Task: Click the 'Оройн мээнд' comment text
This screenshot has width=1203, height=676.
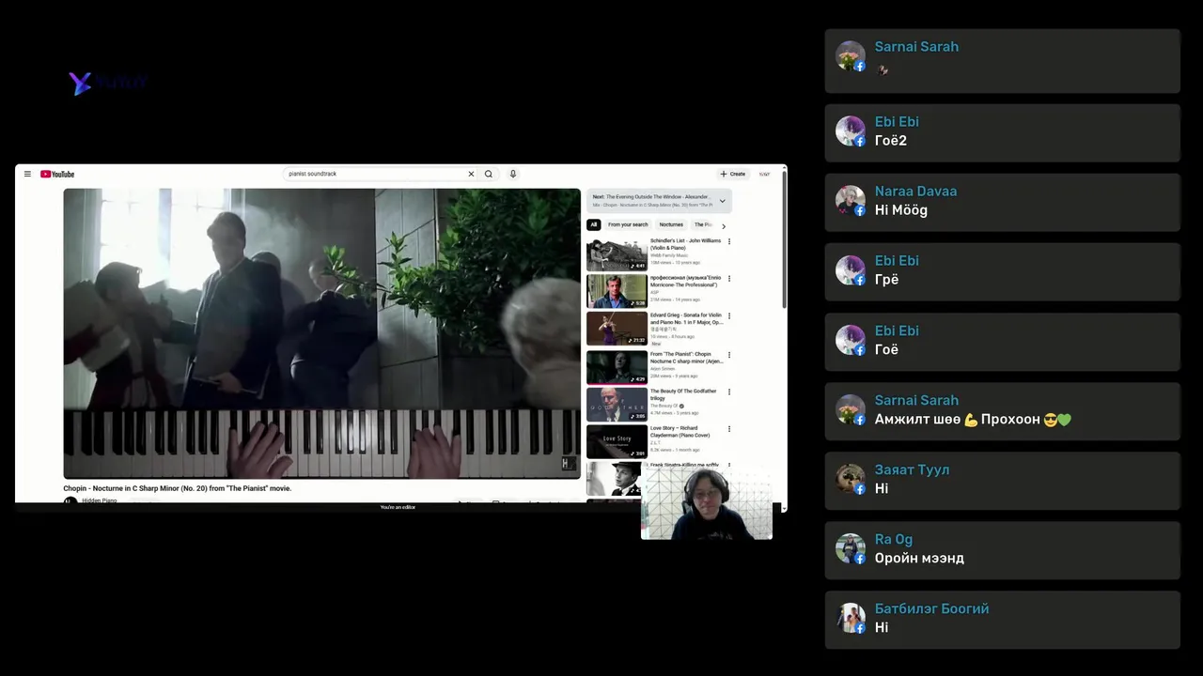Action: 919,558
